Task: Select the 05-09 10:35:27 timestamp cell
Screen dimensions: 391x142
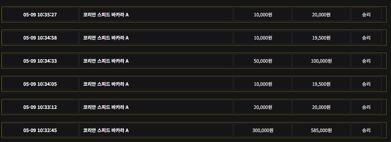Action: [x=40, y=14]
